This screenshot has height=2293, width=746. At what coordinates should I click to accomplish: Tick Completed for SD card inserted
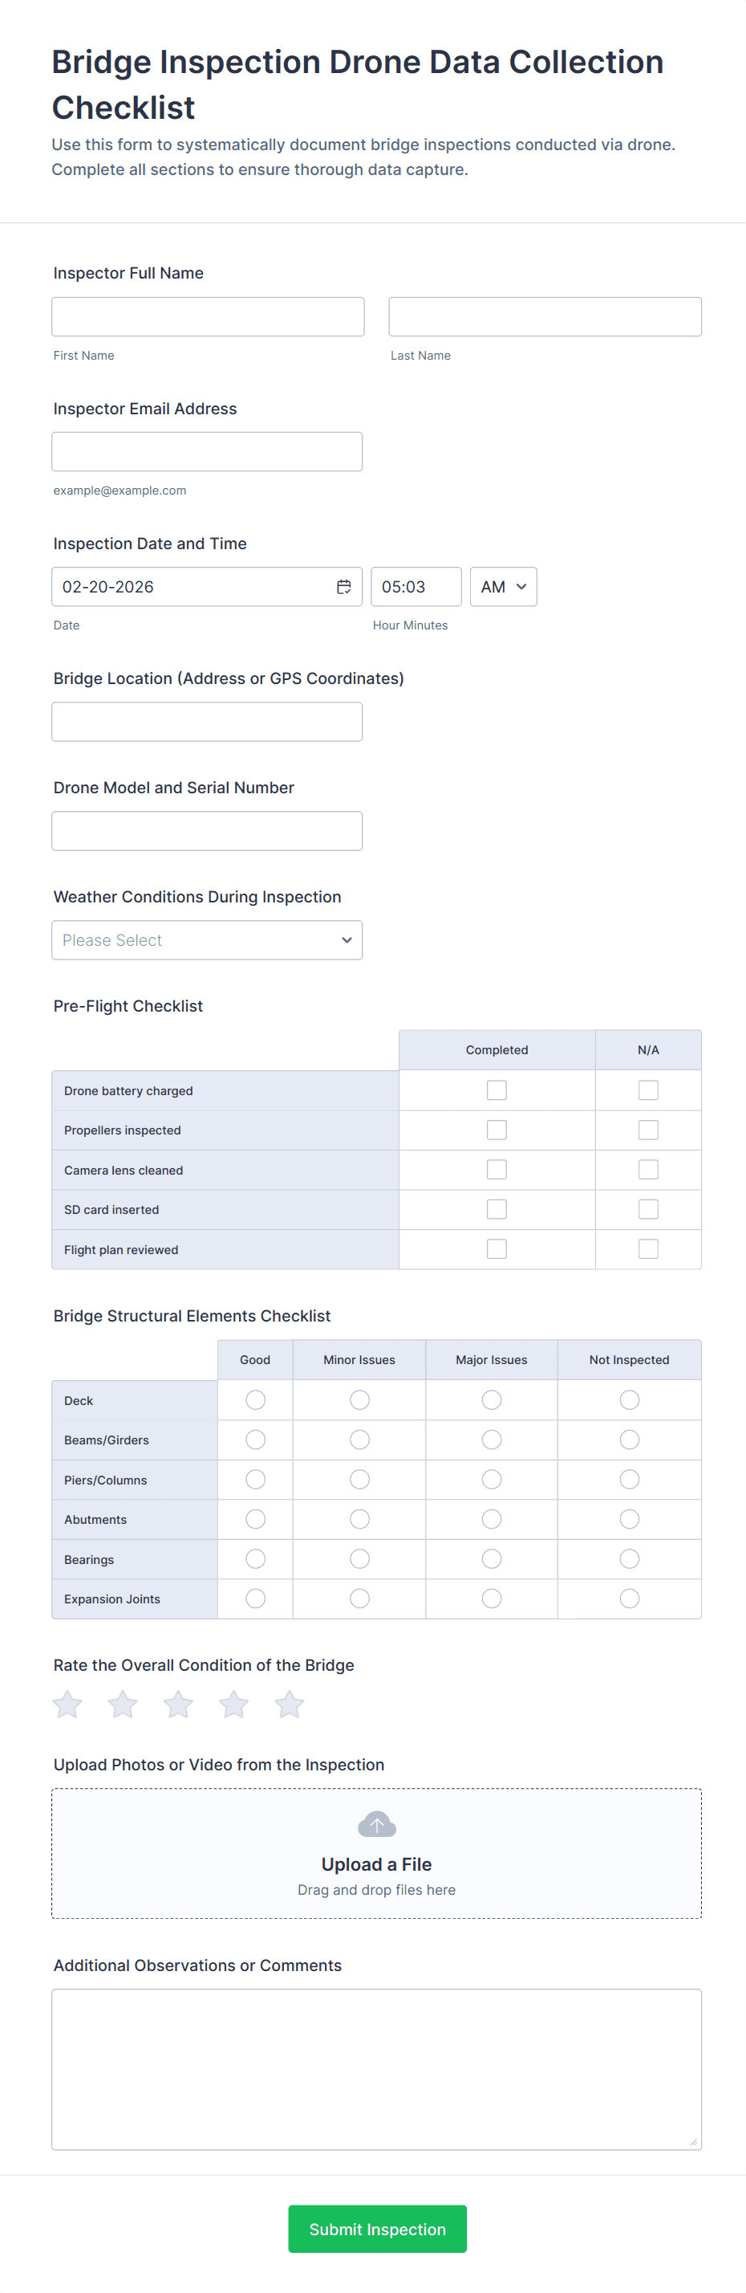497,1209
